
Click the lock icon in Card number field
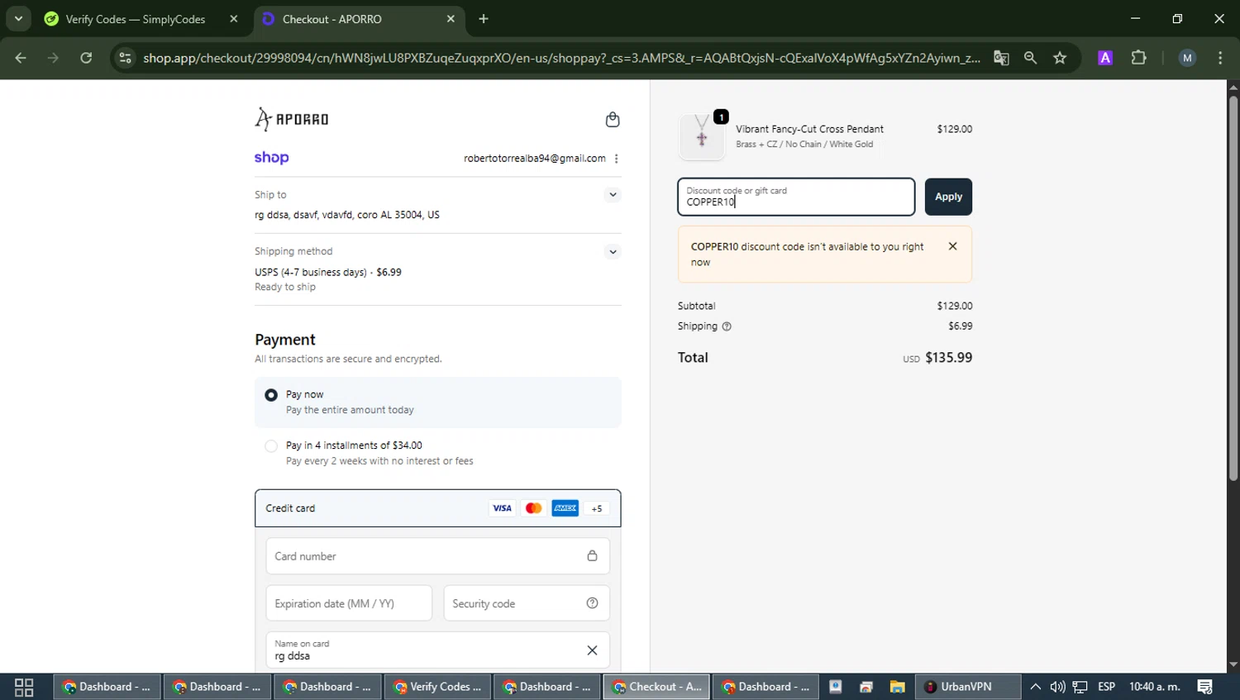(x=592, y=556)
